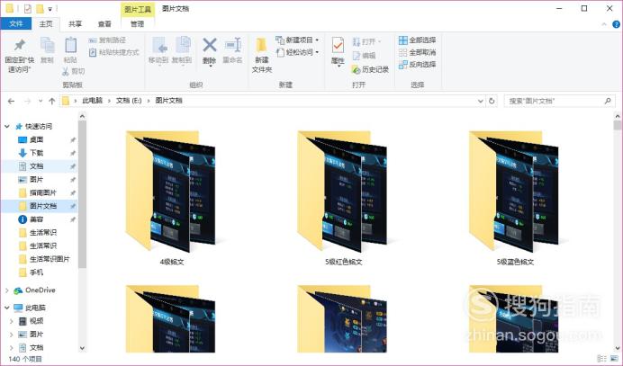Select 美容 in navigation pane
This screenshot has width=623, height=366.
[37, 219]
